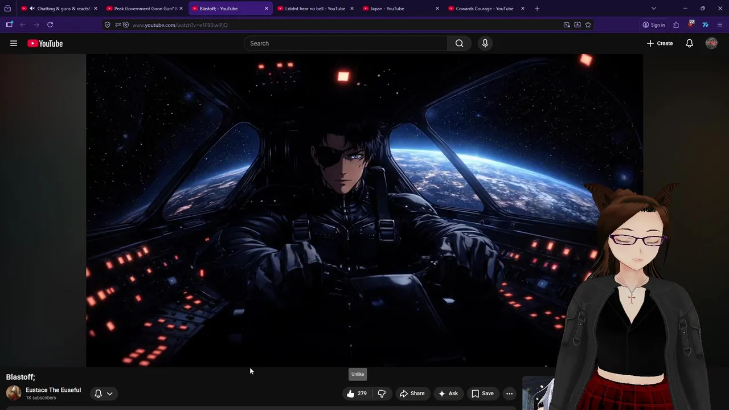Click the Share button

tap(412, 393)
